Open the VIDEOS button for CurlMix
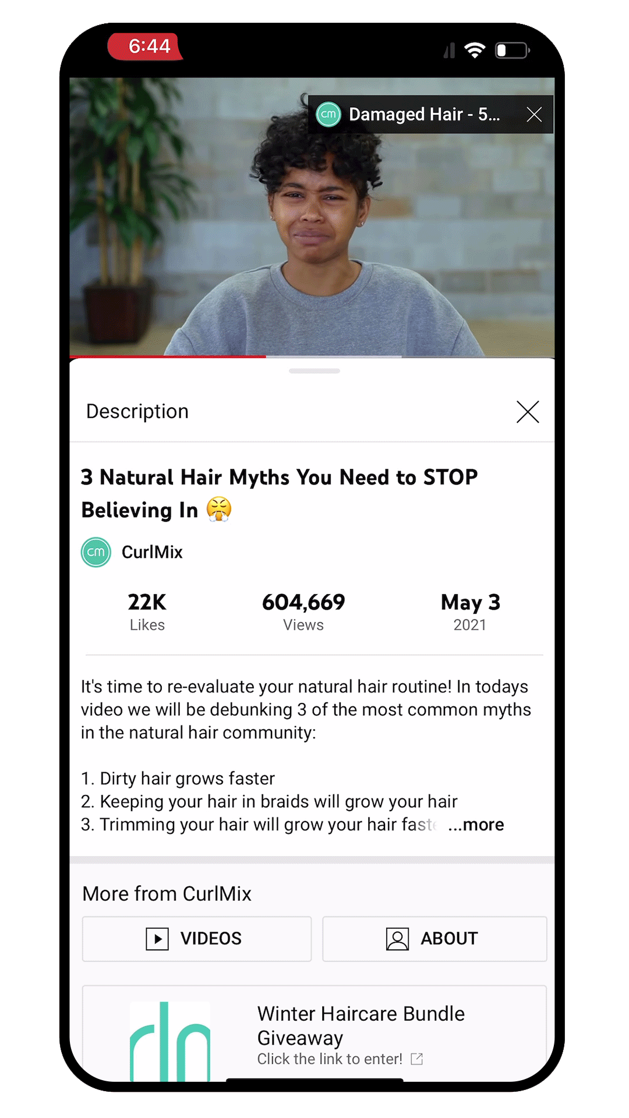Image resolution: width=629 pixels, height=1118 pixels. pyautogui.click(x=197, y=939)
